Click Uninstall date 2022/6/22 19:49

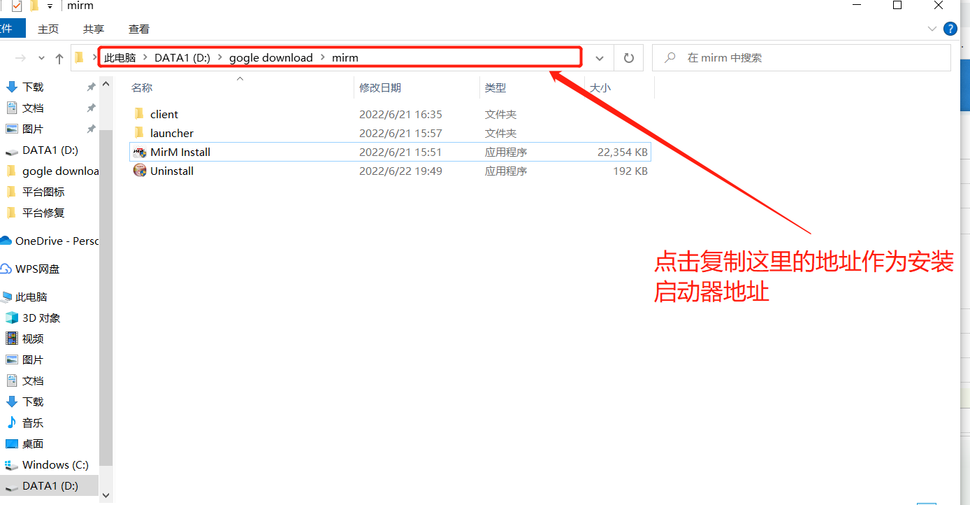tap(400, 171)
